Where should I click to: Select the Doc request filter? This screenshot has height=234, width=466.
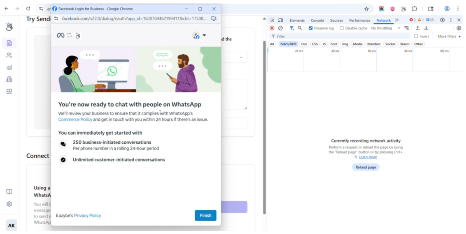click(x=304, y=44)
